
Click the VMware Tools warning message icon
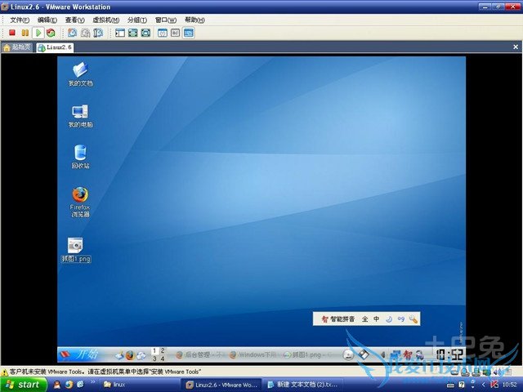(4, 372)
